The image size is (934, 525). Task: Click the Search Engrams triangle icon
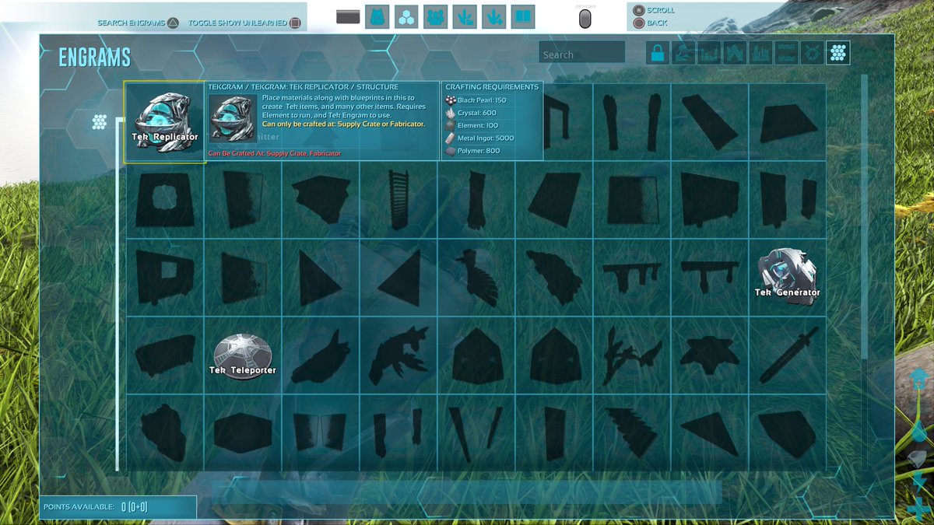(x=173, y=23)
